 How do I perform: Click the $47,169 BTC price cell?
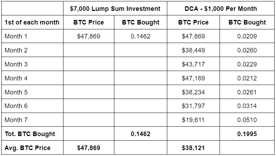click(193, 78)
